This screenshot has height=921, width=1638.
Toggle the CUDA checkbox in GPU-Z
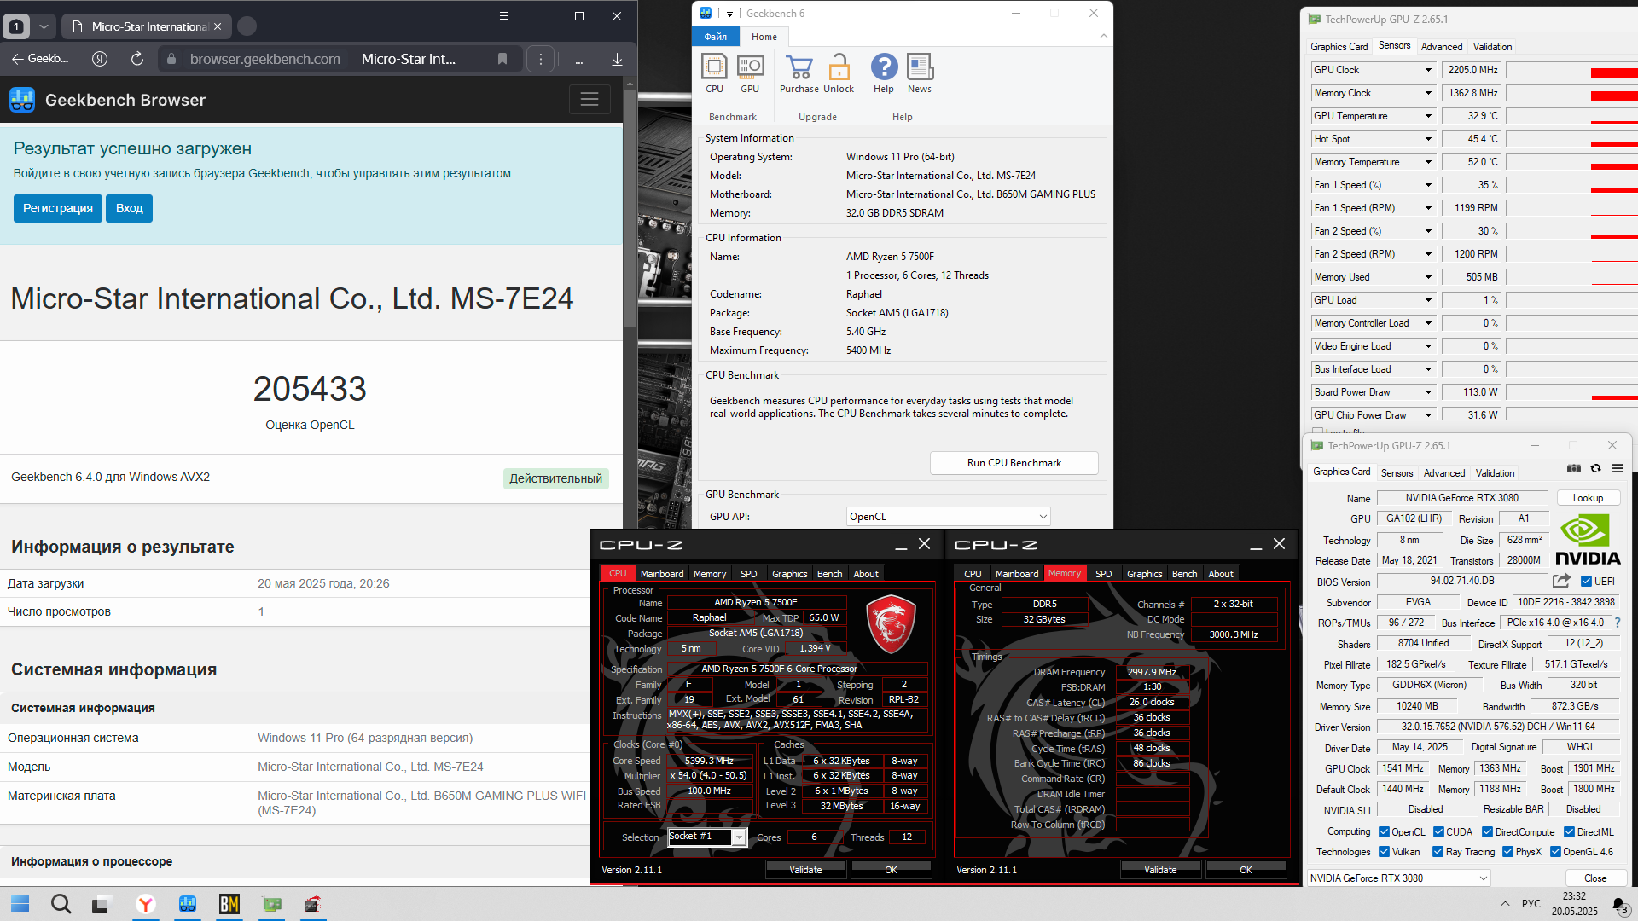point(1438,832)
